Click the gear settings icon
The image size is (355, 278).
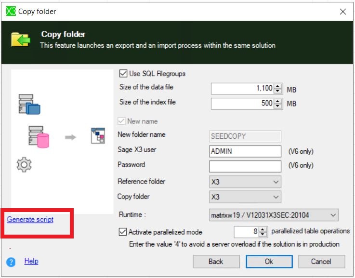point(24,165)
